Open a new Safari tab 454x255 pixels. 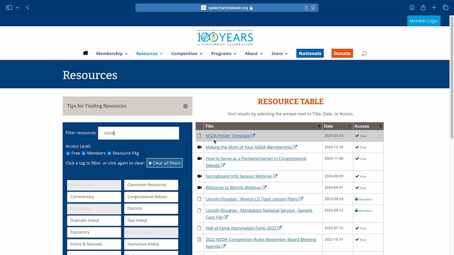tap(434, 7)
